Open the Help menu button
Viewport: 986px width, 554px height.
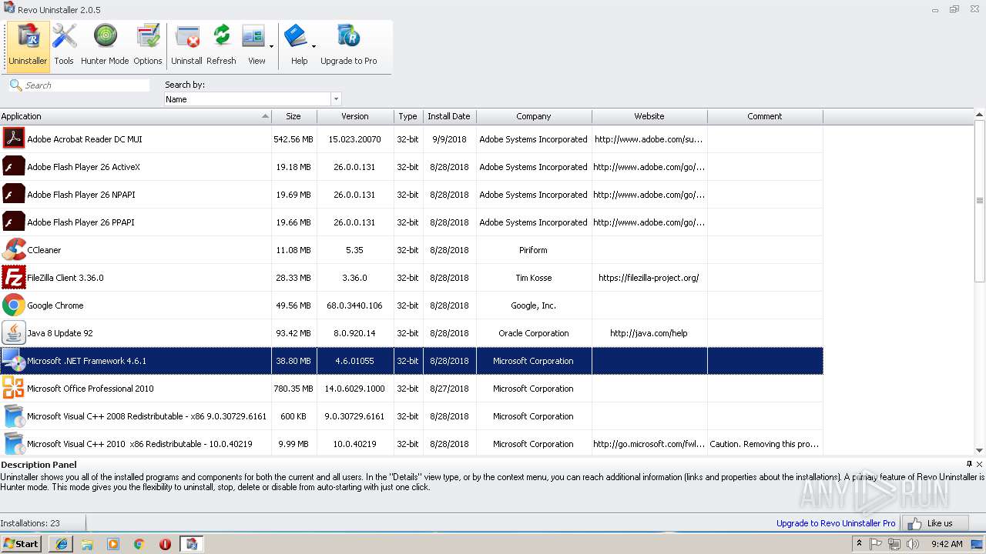[x=299, y=46]
